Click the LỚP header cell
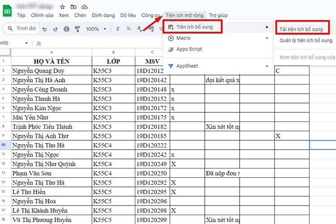Screen dimensions: 336x224 point(114,61)
